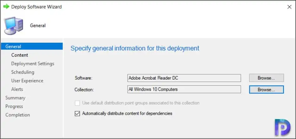Open the Content step
Viewport: 296px width, 139px height.
click(x=20, y=55)
